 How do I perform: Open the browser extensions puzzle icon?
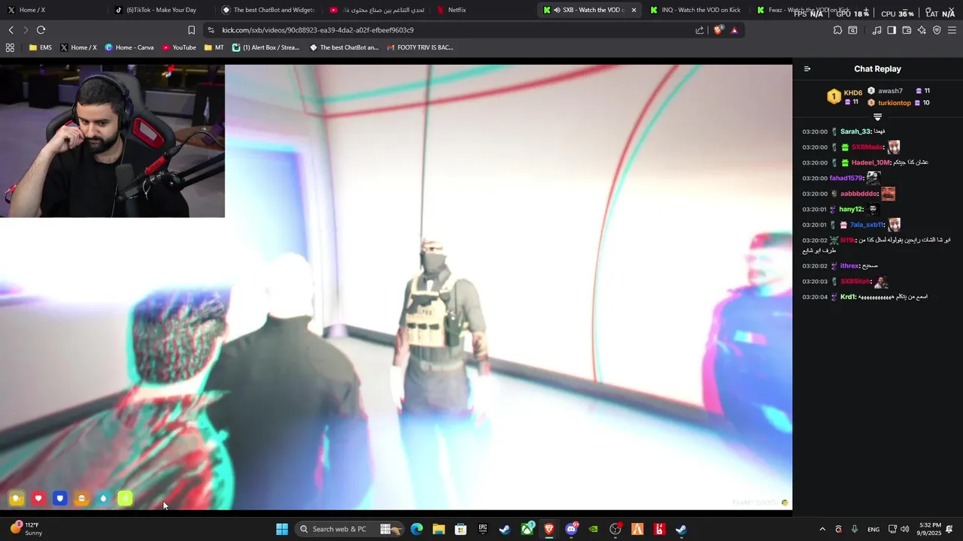pyautogui.click(x=837, y=30)
